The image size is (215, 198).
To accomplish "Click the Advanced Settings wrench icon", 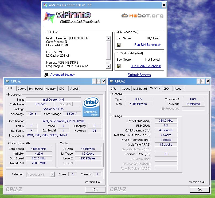I will point(46,75).
